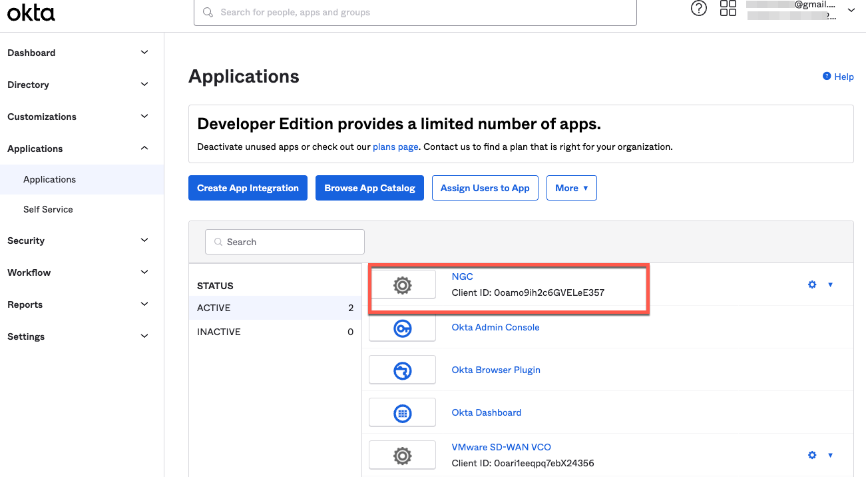Click the Okta Browser Plugin icon
Viewport: 866px width, 477px height.
coord(402,370)
